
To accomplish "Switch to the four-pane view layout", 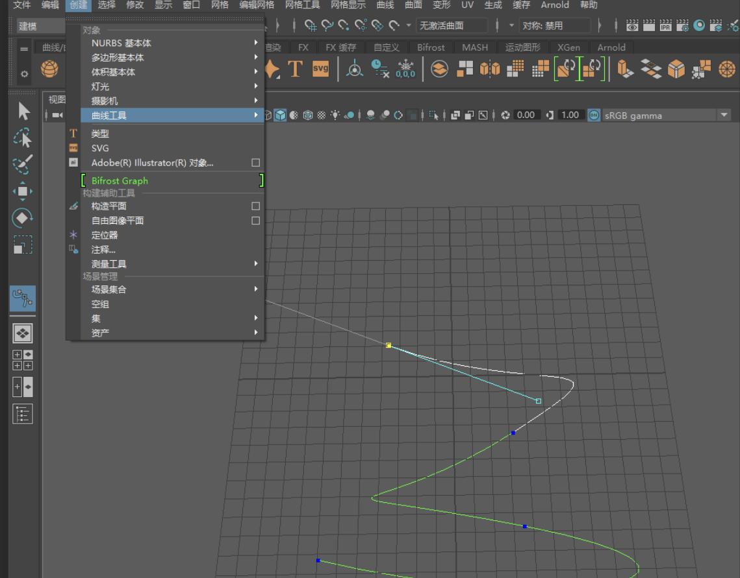I will [23, 360].
